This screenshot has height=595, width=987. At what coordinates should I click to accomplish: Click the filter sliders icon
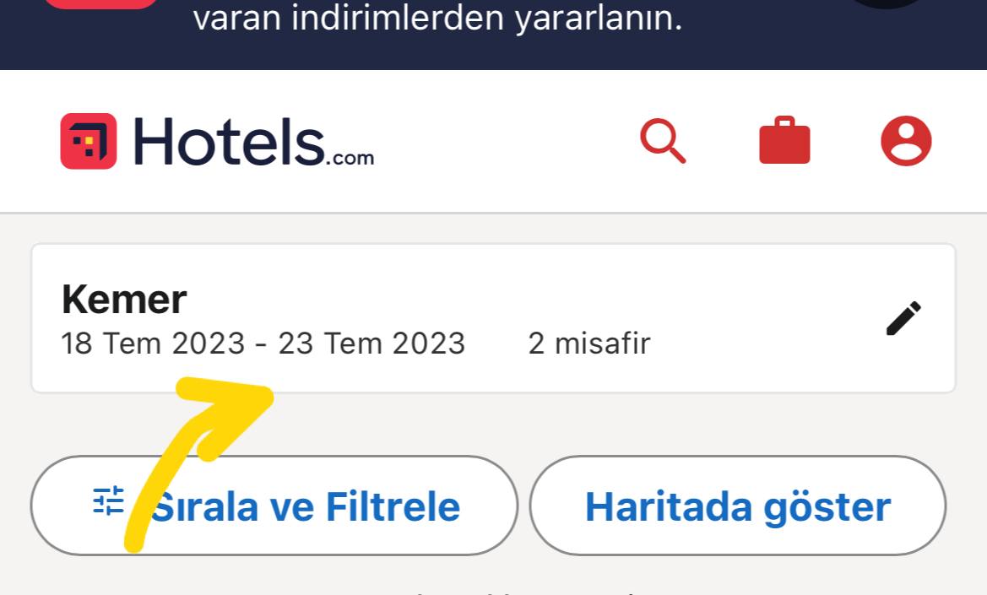tap(108, 501)
